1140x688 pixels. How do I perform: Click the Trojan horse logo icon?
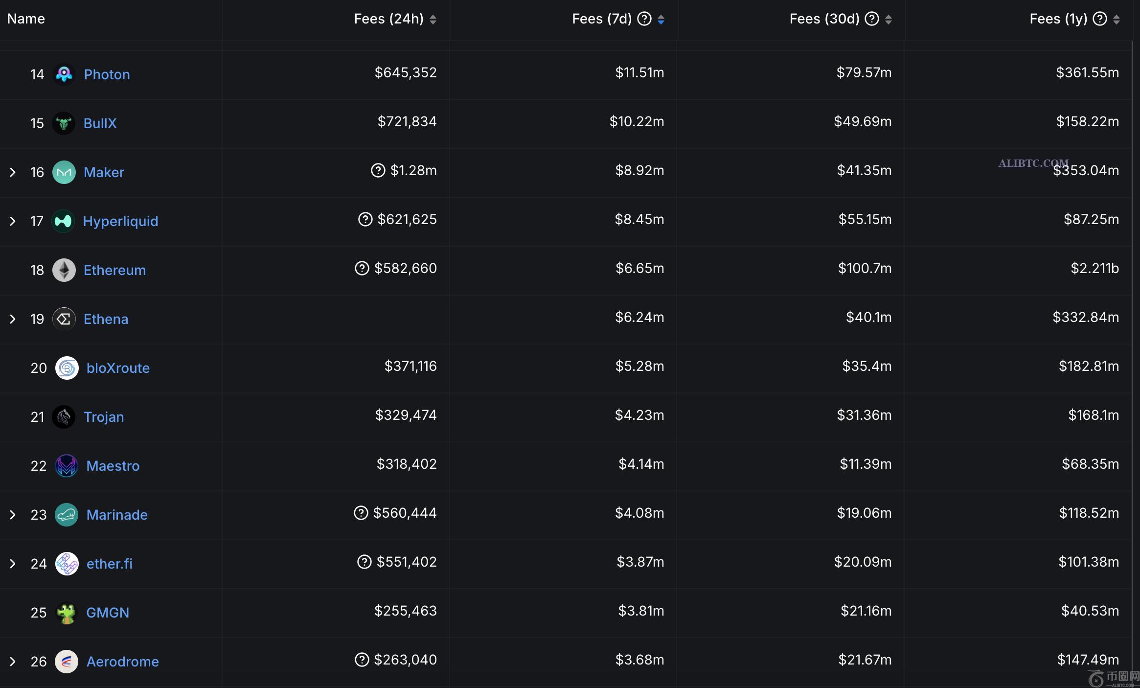tap(64, 417)
